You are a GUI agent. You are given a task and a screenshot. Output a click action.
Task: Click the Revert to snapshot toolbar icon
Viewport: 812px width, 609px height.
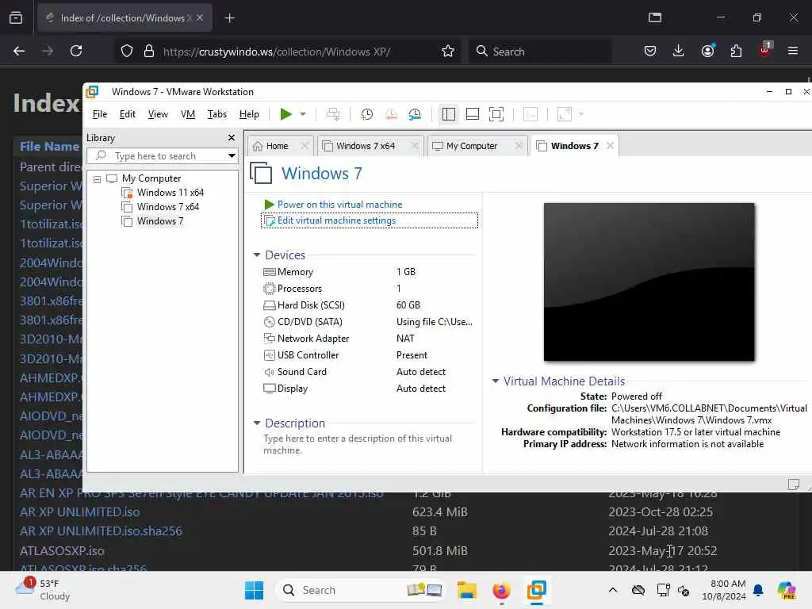point(391,114)
